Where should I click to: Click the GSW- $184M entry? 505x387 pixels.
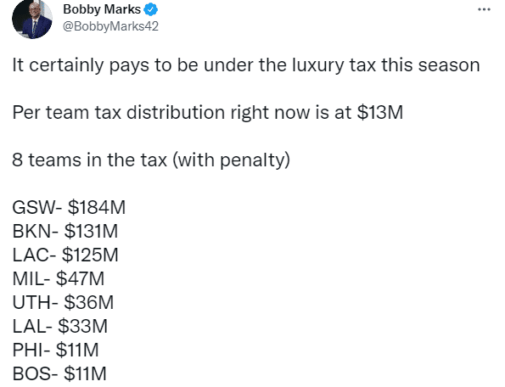click(69, 207)
